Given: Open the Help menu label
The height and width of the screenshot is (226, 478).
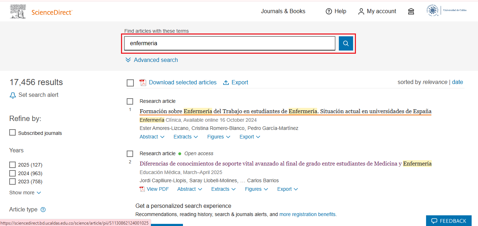Looking at the screenshot, I should tap(340, 11).
